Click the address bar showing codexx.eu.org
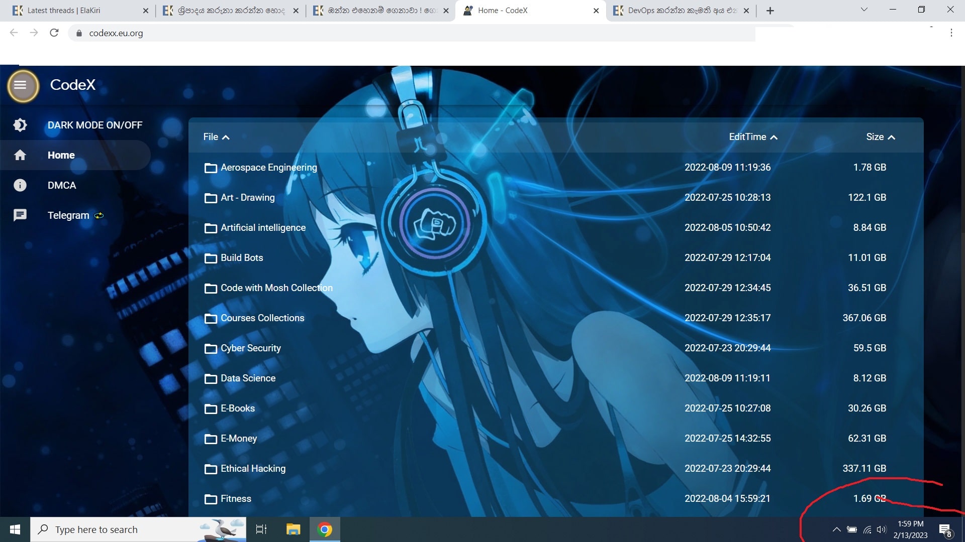The width and height of the screenshot is (965, 542). [412, 33]
